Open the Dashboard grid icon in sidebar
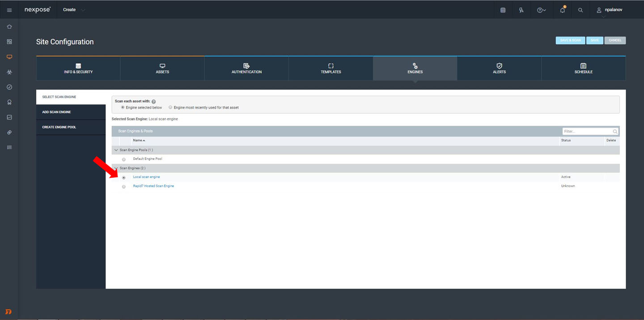Viewport: 644px width, 320px height. pyautogui.click(x=9, y=42)
